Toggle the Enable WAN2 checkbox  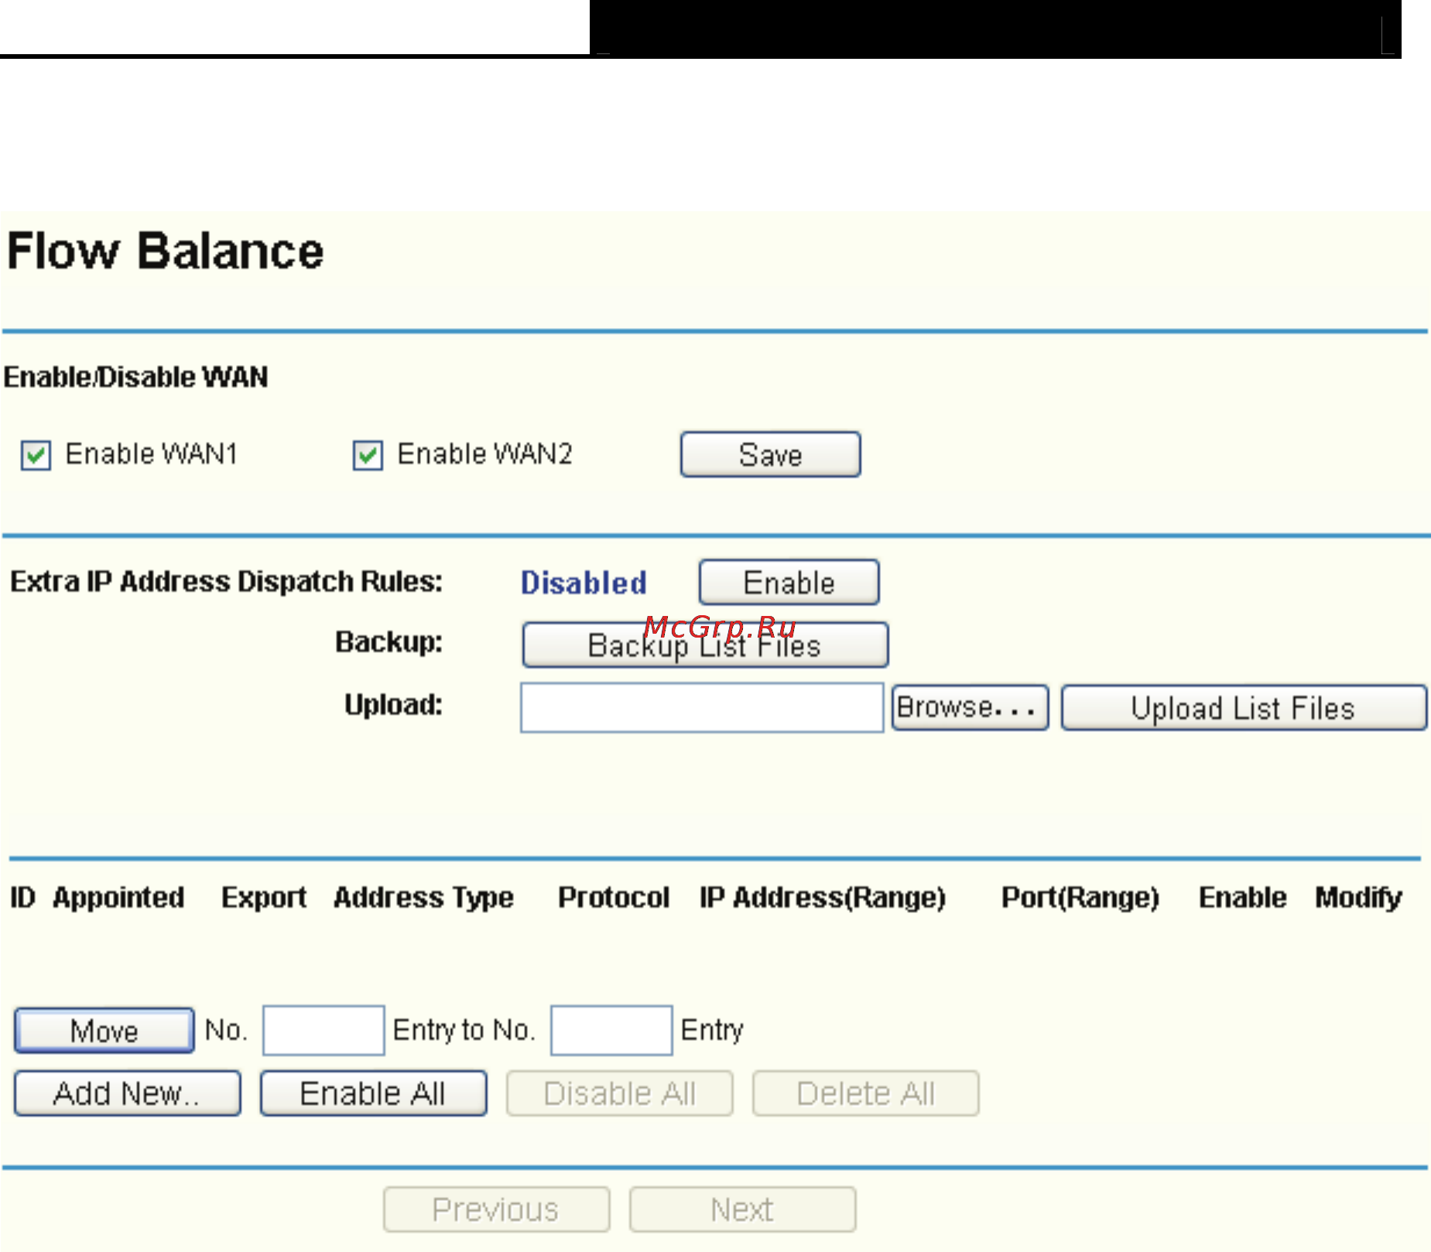tap(368, 455)
